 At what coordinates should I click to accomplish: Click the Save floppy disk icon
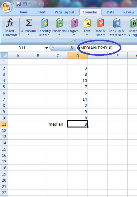tap(18, 4)
